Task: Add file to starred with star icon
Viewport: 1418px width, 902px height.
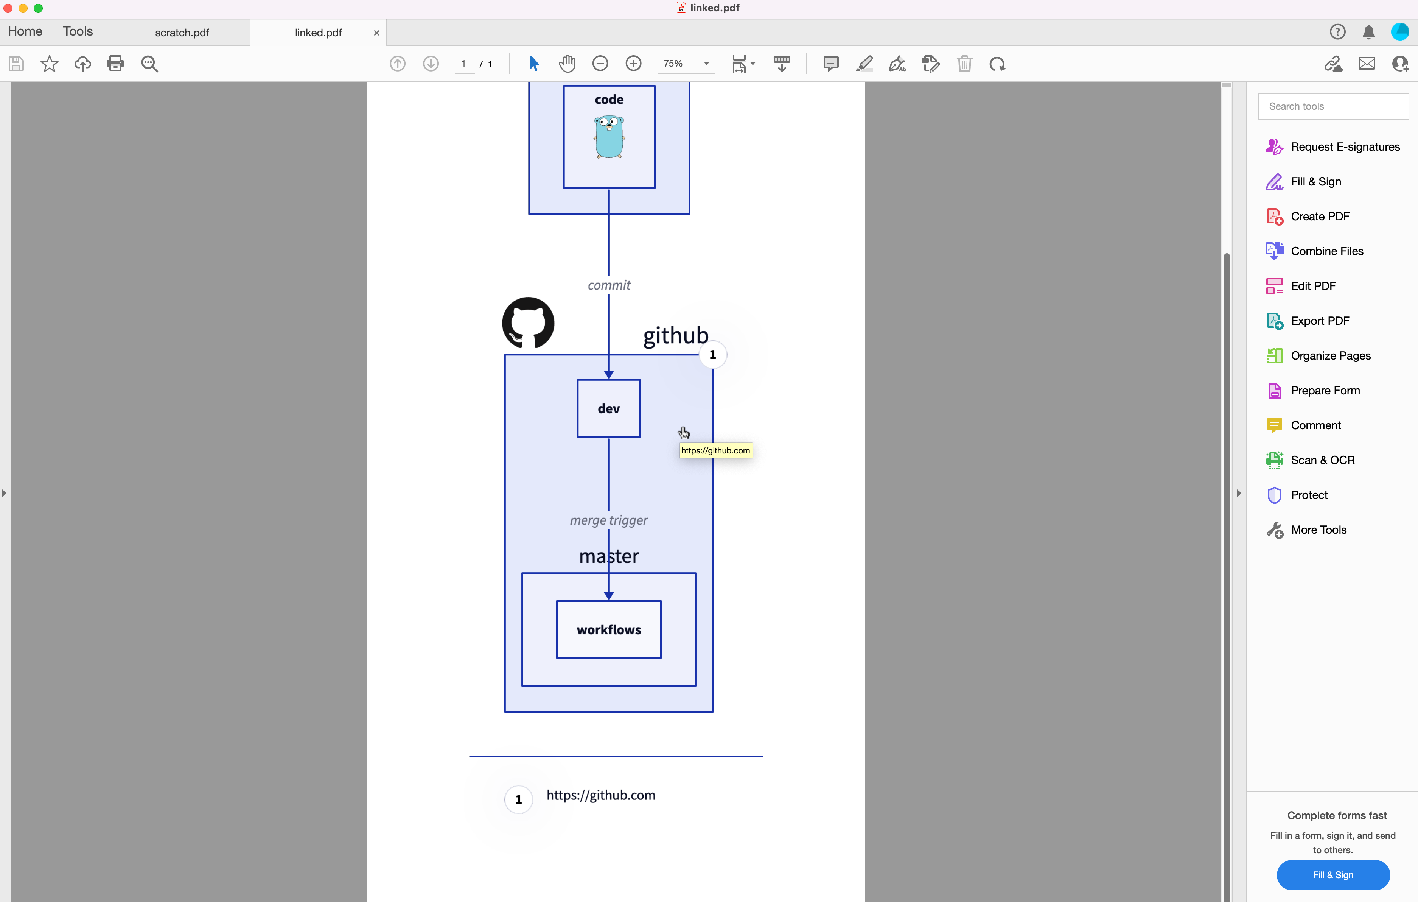Action: click(50, 64)
